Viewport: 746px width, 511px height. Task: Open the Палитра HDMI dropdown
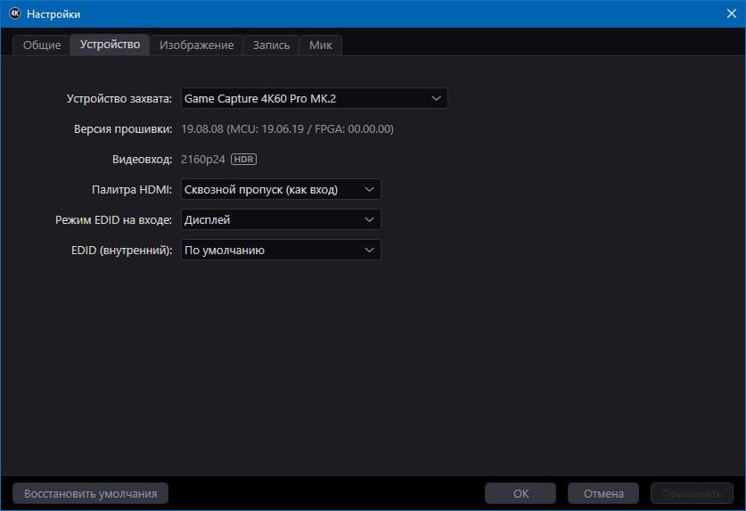click(x=281, y=190)
